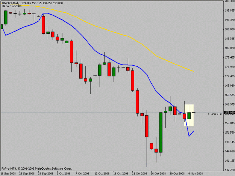This screenshot has height=176, width=235.
Task: Click the 155.045 price axis label
Action: coord(230,123)
